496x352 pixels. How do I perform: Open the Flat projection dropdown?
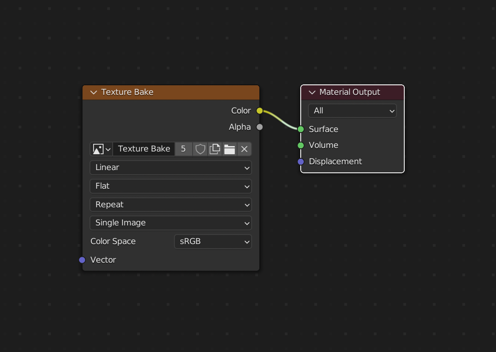click(x=170, y=186)
